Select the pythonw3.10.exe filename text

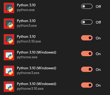point(30,89)
